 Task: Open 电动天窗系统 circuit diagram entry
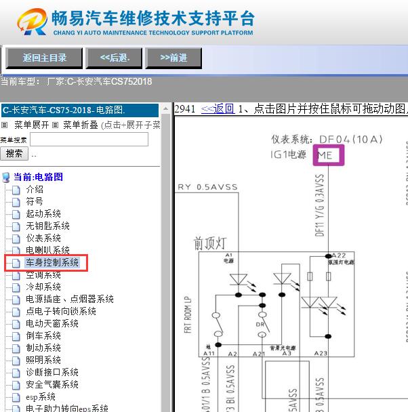pyautogui.click(x=52, y=324)
